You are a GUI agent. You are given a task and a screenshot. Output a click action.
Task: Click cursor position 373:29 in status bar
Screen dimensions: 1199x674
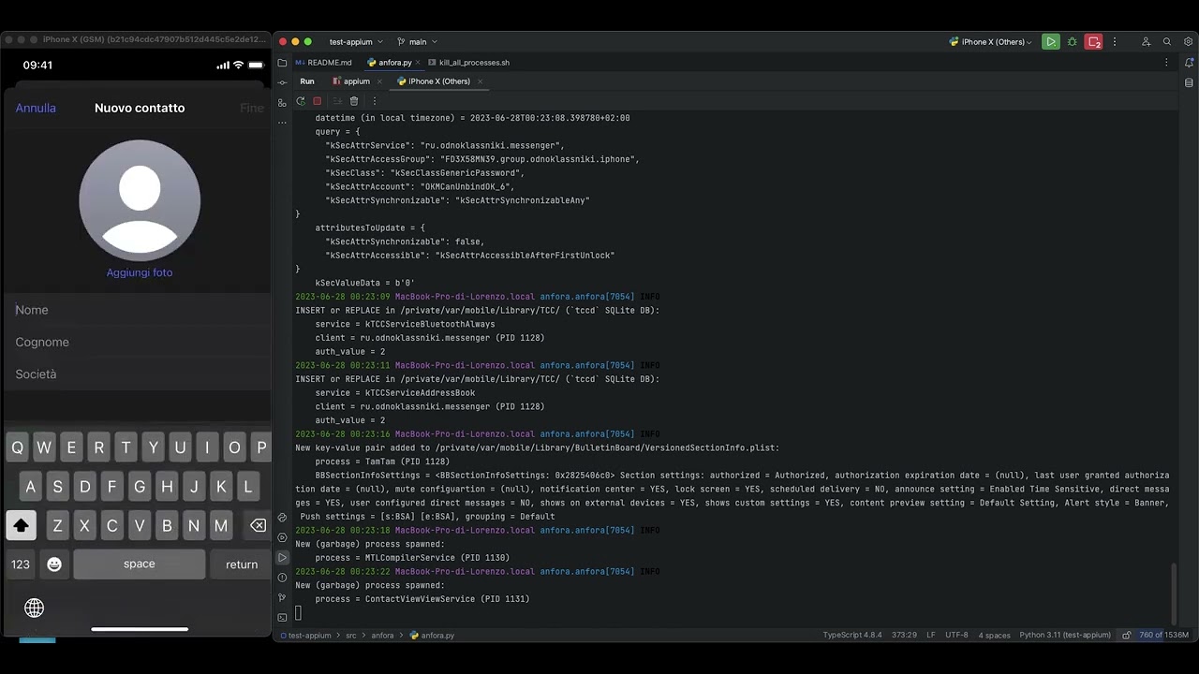coord(904,635)
